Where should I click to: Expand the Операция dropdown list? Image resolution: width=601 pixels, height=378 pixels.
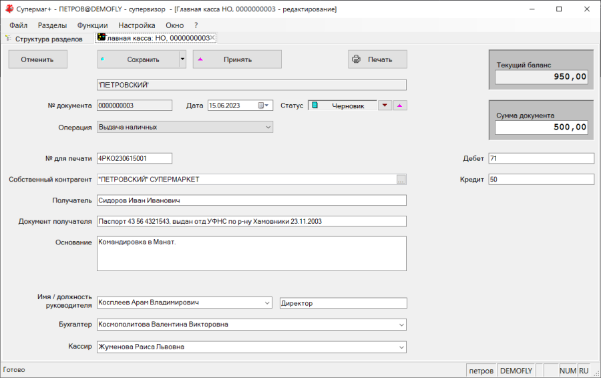pyautogui.click(x=268, y=127)
